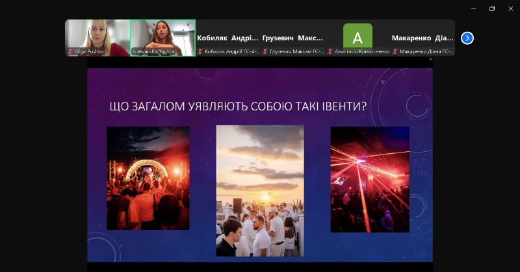Click the sunset rooftop party photo on slide

(260, 191)
